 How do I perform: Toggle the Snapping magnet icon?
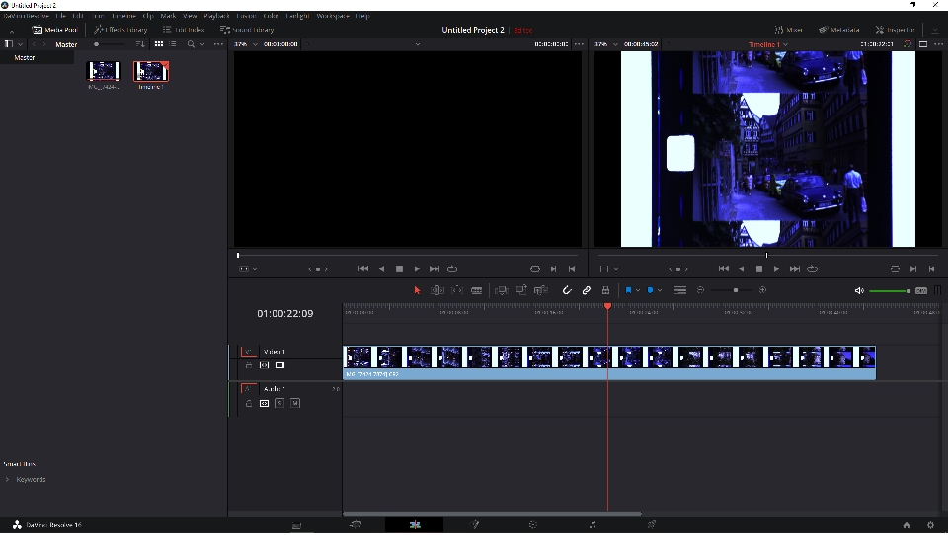567,291
